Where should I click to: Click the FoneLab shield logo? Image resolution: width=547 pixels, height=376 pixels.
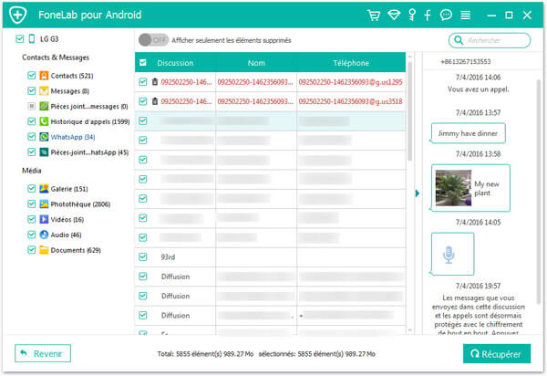18,15
